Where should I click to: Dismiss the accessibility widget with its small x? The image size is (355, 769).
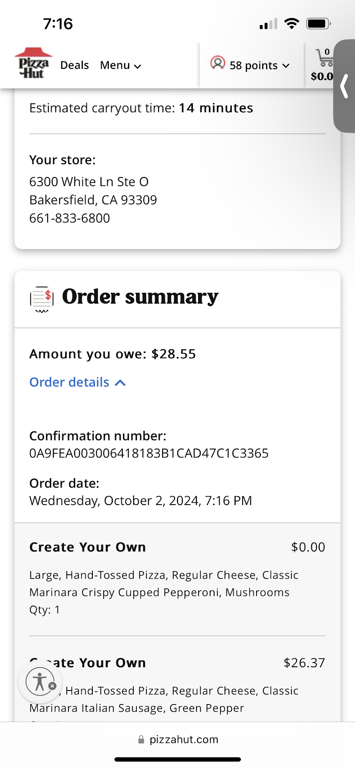tap(52, 686)
